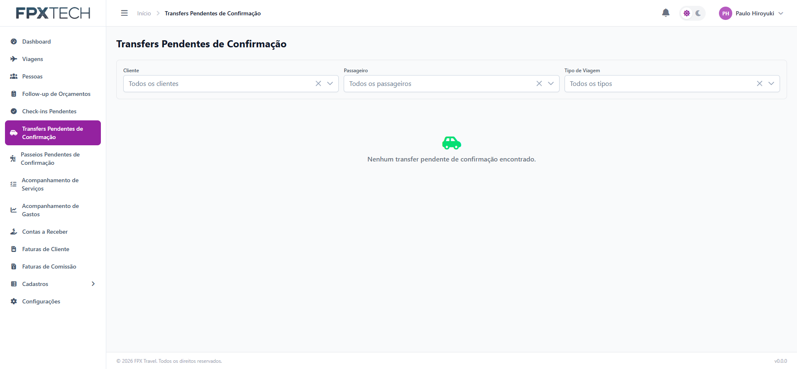The height and width of the screenshot is (369, 797).
Task: Click the Configurações gear icon
Action: 14,301
